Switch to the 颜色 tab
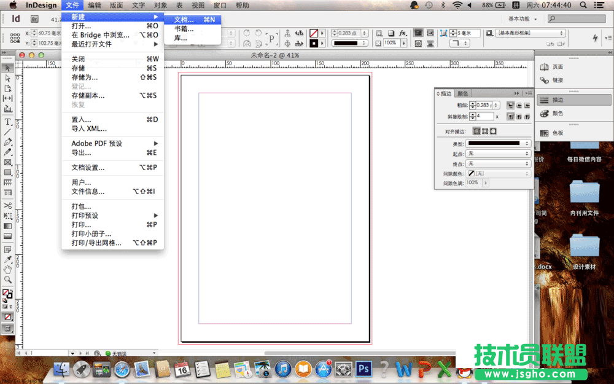Viewport: 614px width, 384px height. pyautogui.click(x=462, y=93)
